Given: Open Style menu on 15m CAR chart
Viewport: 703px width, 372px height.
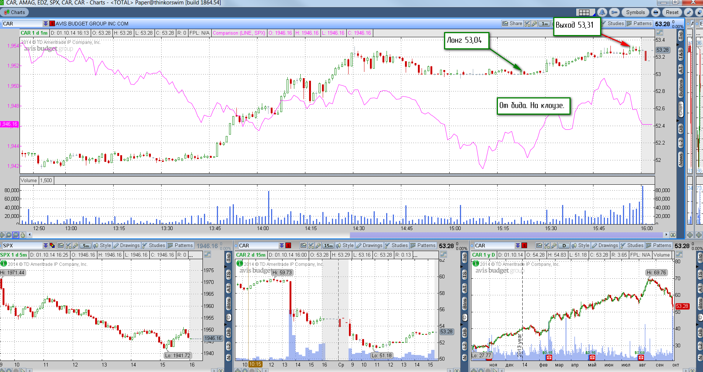Looking at the screenshot, I should pyautogui.click(x=345, y=246).
